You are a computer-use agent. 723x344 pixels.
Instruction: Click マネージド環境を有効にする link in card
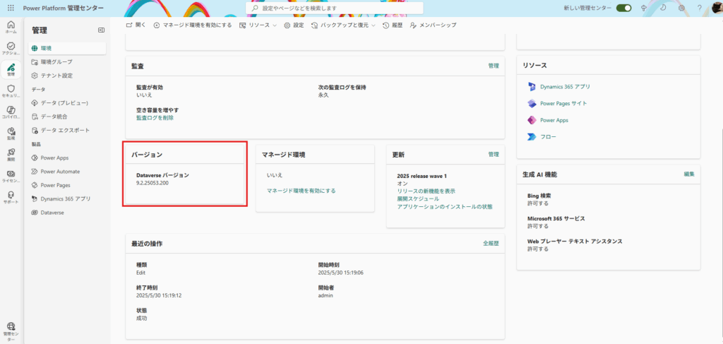(x=301, y=191)
